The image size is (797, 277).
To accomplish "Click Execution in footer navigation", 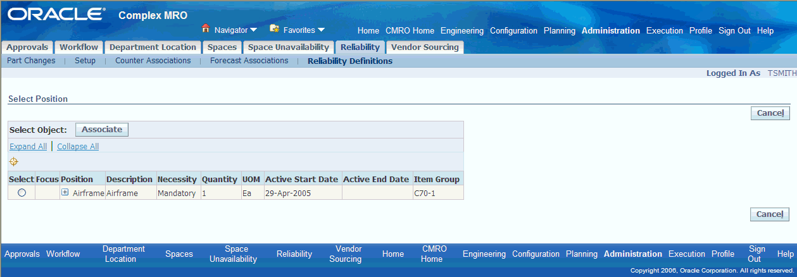I will [x=687, y=254].
